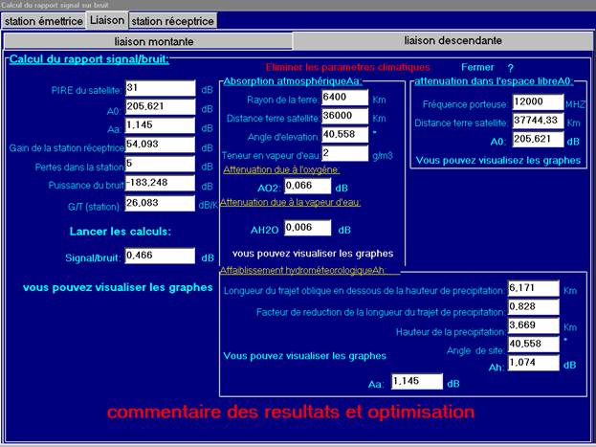The height and width of the screenshot is (447, 596).
Task: Click the Puissance du bruit field
Action: pyautogui.click(x=160, y=183)
